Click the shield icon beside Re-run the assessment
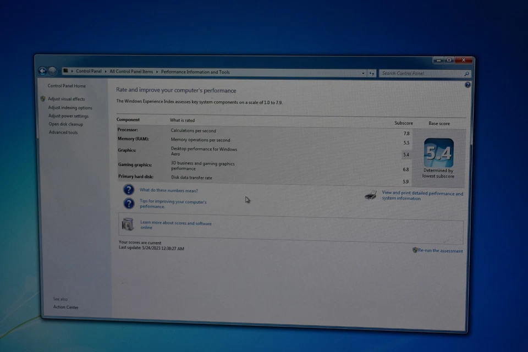This screenshot has height=352, width=528. pos(415,250)
